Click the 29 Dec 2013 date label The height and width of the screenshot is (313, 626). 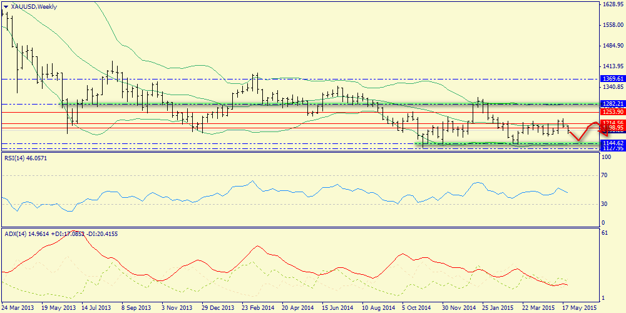pos(218,308)
